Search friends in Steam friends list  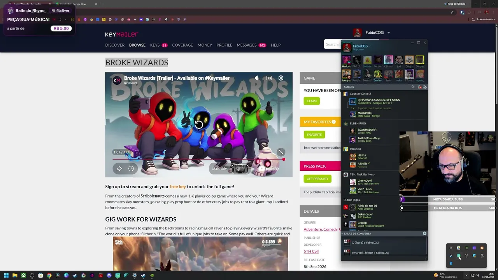(413, 87)
